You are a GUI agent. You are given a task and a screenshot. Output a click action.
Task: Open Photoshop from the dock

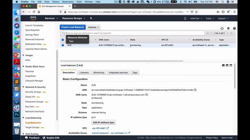pyautogui.click(x=17, y=115)
